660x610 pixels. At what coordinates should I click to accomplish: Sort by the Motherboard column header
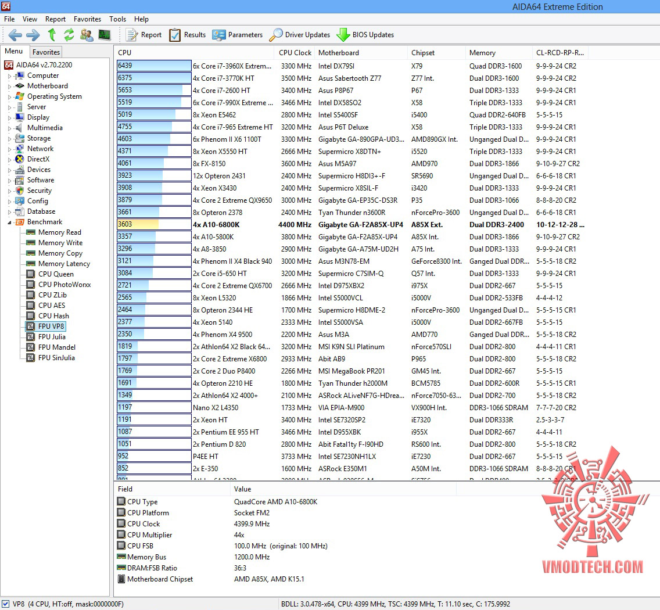coord(361,53)
